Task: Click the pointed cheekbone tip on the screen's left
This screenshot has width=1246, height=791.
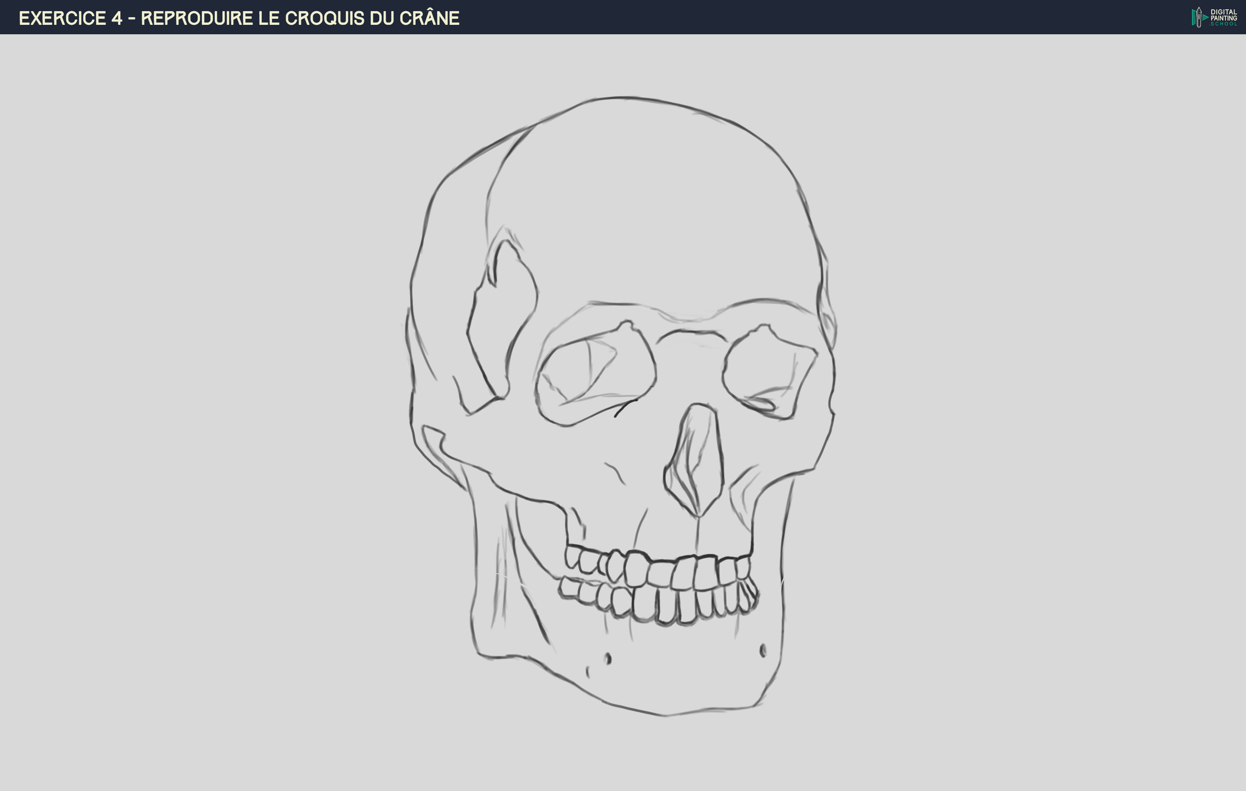Action: tap(425, 428)
